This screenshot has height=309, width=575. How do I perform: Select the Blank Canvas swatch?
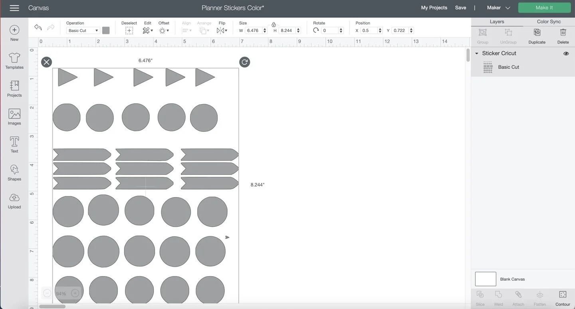tap(486, 279)
